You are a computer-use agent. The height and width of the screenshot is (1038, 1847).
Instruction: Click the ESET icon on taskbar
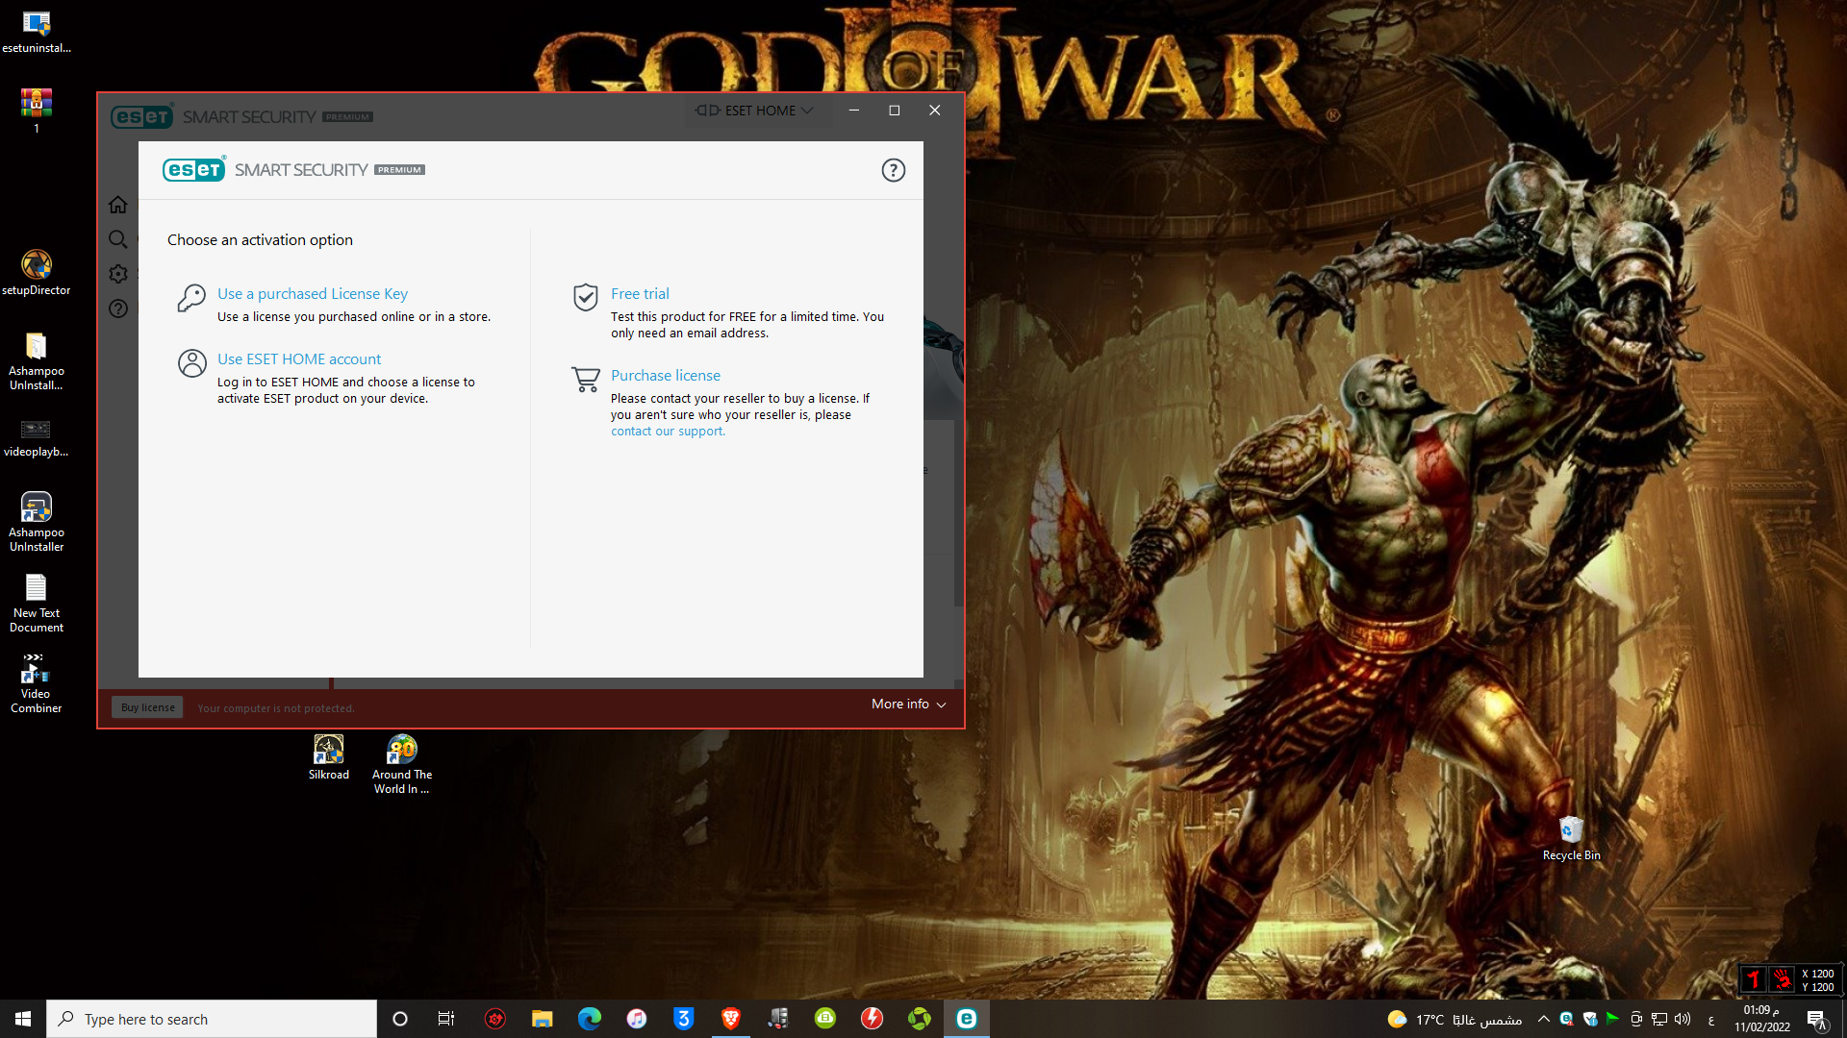966,1019
